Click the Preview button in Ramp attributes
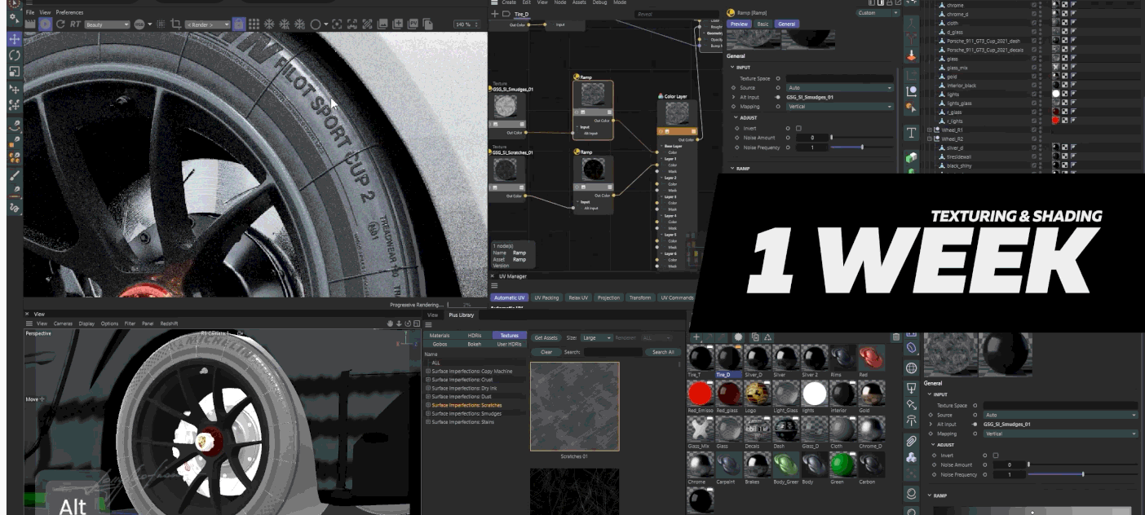The width and height of the screenshot is (1145, 515). 738,24
